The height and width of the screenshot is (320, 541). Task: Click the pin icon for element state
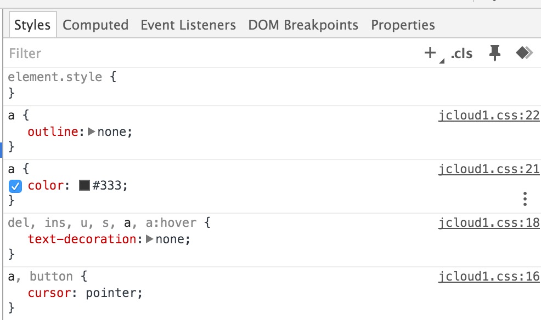coord(495,53)
